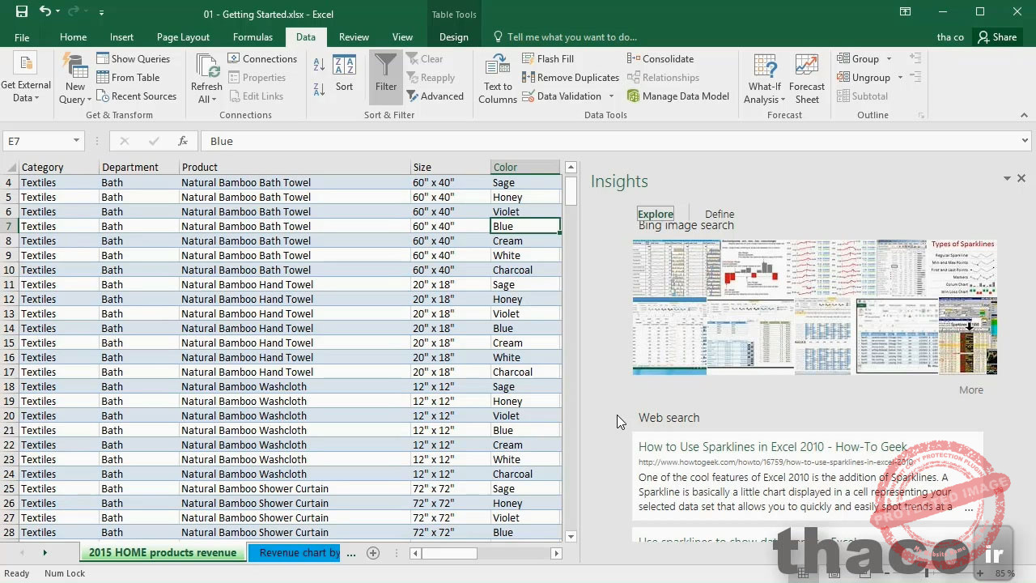Open Manage Data Model
Screen dimensions: 1036x583
678,96
